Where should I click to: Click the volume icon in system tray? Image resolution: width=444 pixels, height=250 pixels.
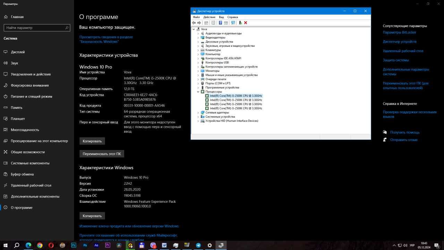(405, 245)
